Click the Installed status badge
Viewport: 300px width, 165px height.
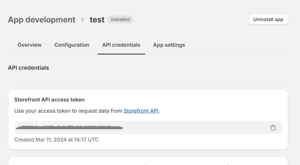click(120, 19)
